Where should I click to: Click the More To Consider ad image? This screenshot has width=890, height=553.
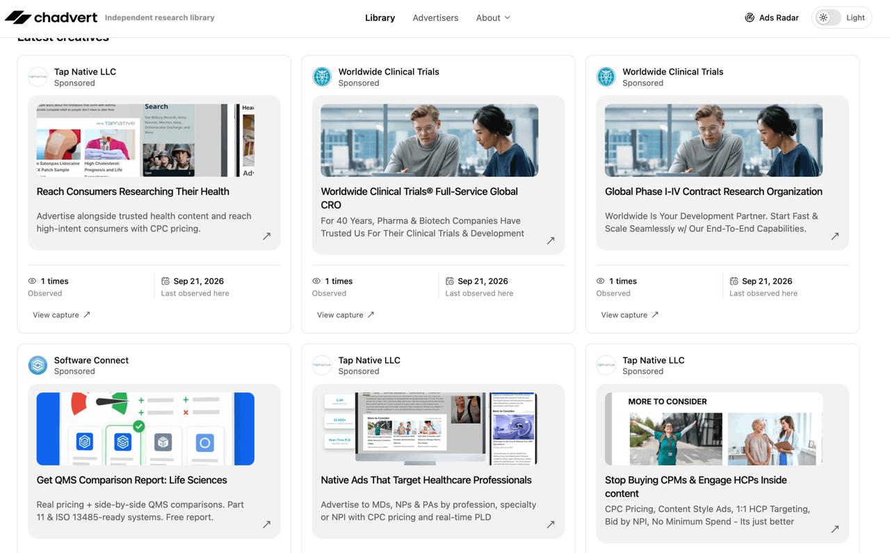pos(714,429)
